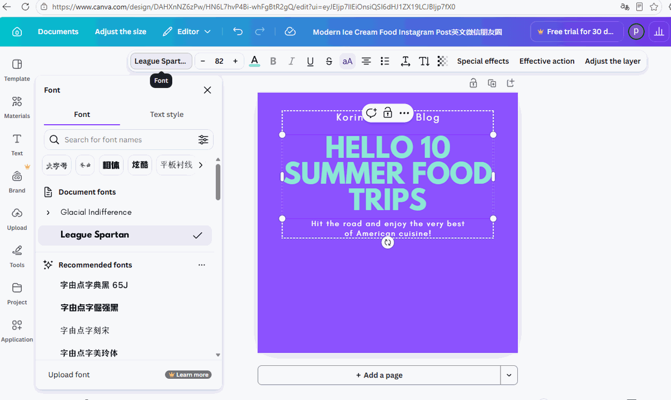Toggle underline formatting

coord(310,61)
